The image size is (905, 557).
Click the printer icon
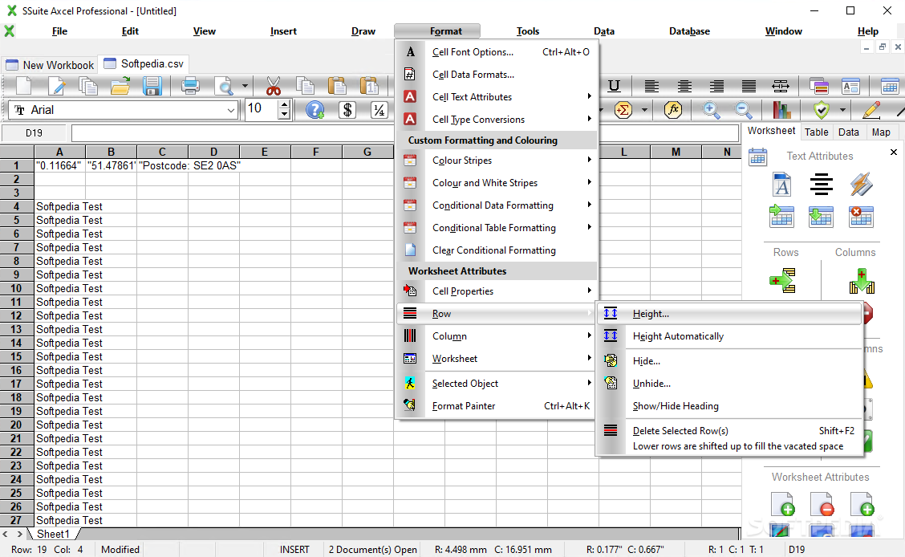click(190, 86)
